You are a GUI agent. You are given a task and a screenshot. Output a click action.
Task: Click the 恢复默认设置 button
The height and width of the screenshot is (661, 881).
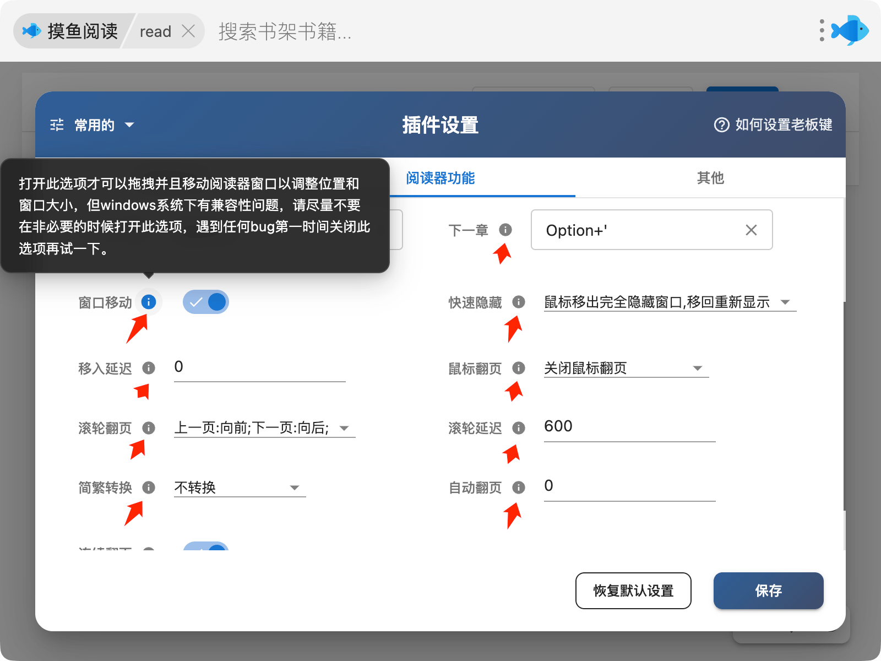coord(633,590)
